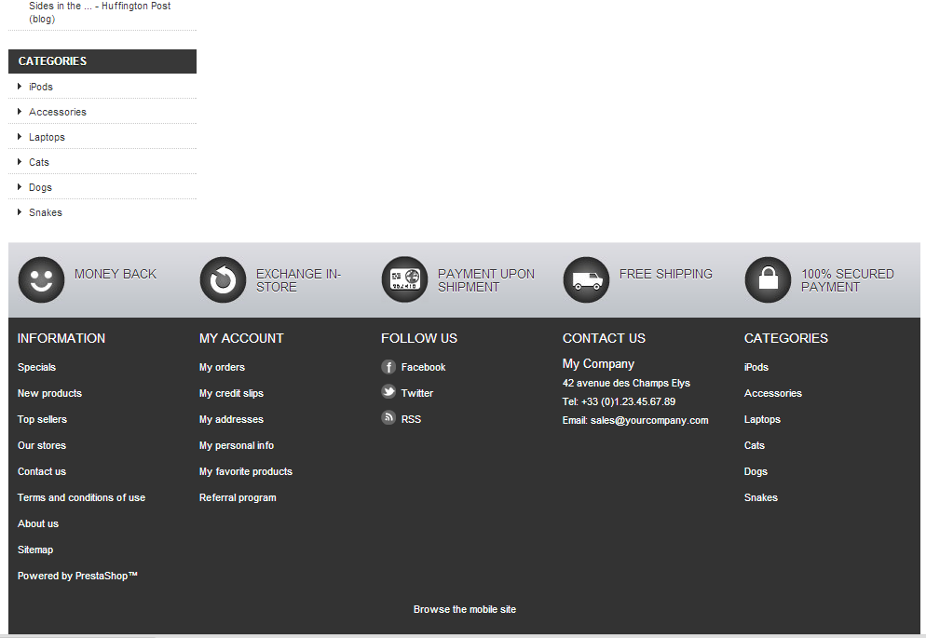Click My Company name in Contact Us
Screen dimensions: 926x638
[x=598, y=364]
